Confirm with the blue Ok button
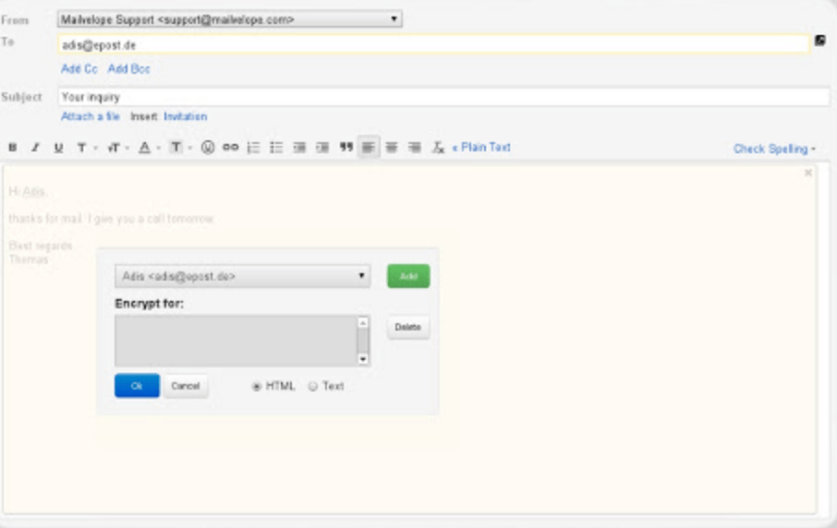The height and width of the screenshot is (528, 837). [137, 386]
